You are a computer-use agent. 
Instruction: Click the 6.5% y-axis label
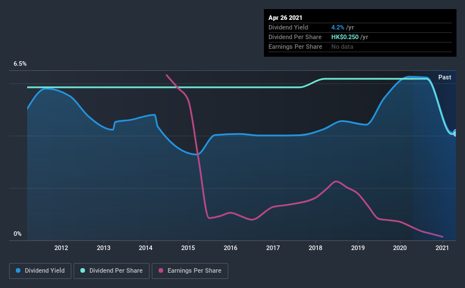coord(20,64)
